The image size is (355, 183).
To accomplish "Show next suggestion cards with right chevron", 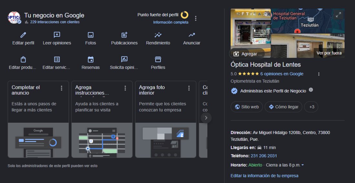I will (206, 118).
